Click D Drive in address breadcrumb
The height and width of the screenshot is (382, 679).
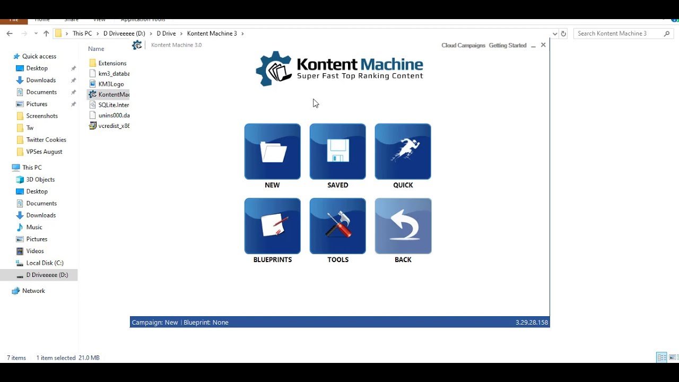coord(166,33)
